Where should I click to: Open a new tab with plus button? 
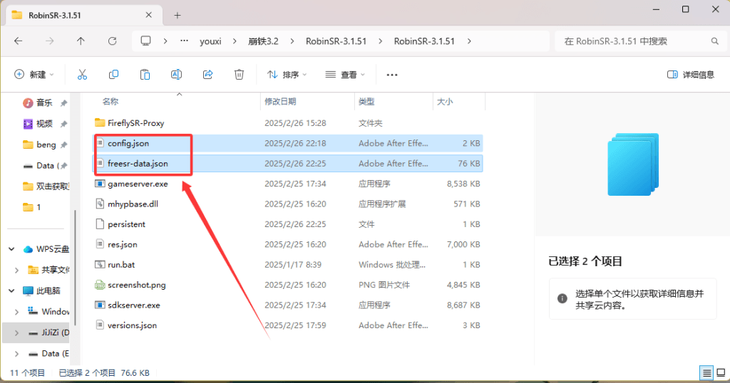coord(178,15)
